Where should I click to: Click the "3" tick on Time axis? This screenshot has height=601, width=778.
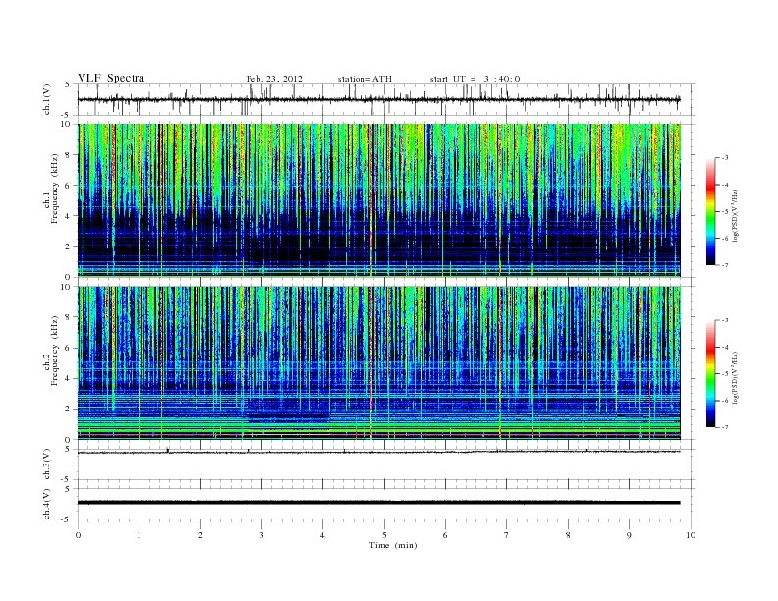[261, 535]
